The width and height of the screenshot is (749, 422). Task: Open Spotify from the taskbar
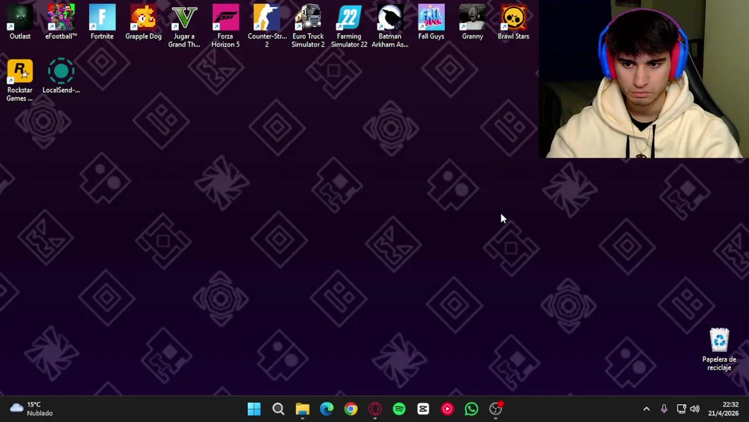(x=399, y=409)
